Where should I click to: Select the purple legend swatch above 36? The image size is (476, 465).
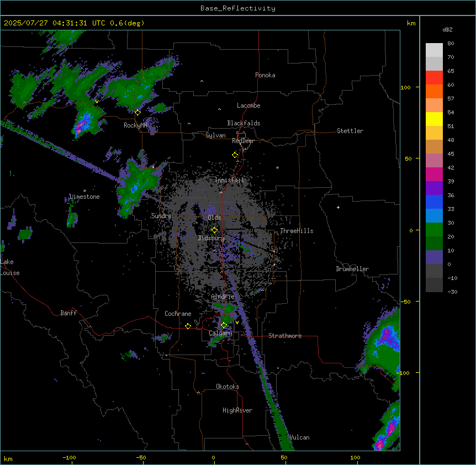coord(434,188)
